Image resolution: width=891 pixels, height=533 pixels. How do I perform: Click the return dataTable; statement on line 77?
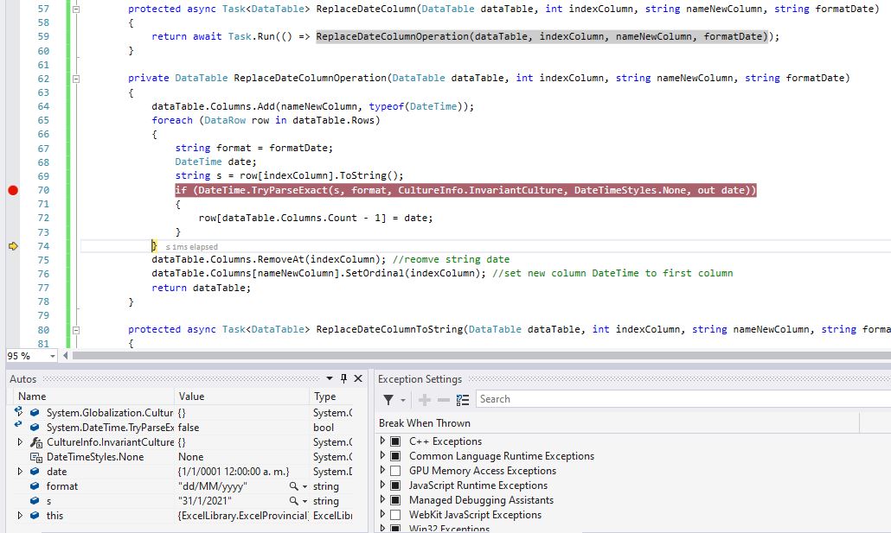click(x=202, y=288)
